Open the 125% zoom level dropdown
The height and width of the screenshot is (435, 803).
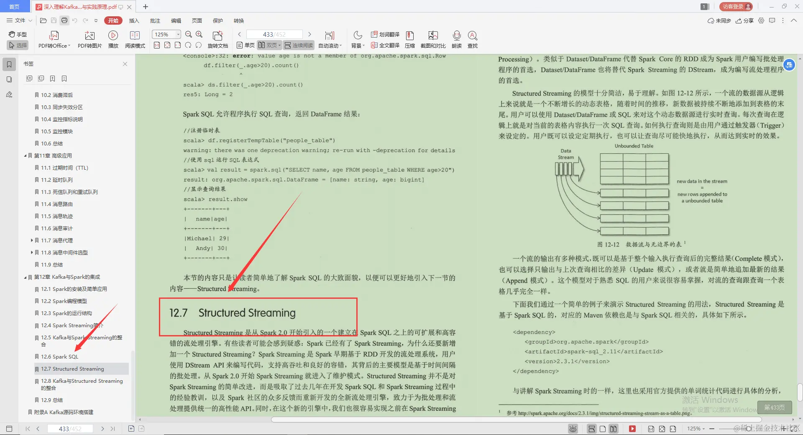point(178,34)
